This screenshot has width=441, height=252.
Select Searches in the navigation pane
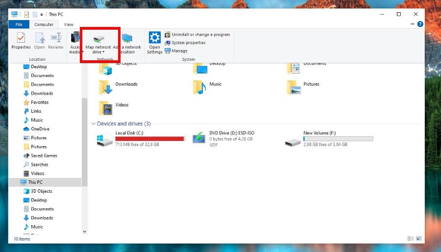[x=36, y=165]
